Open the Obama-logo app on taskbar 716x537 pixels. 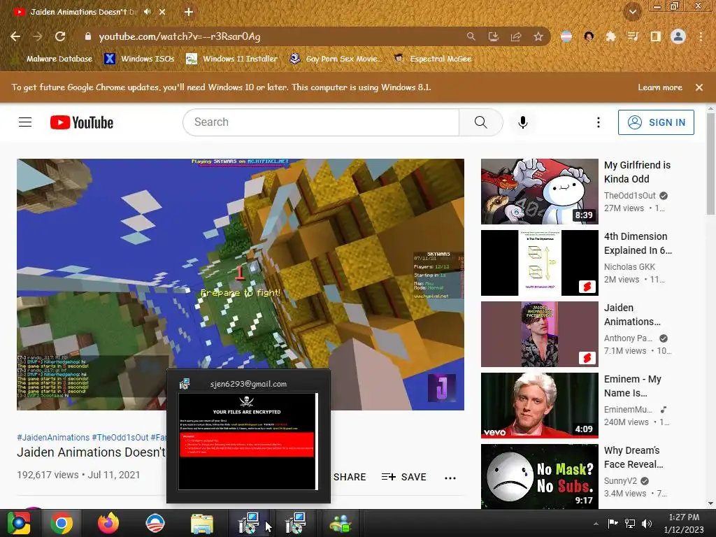155,523
